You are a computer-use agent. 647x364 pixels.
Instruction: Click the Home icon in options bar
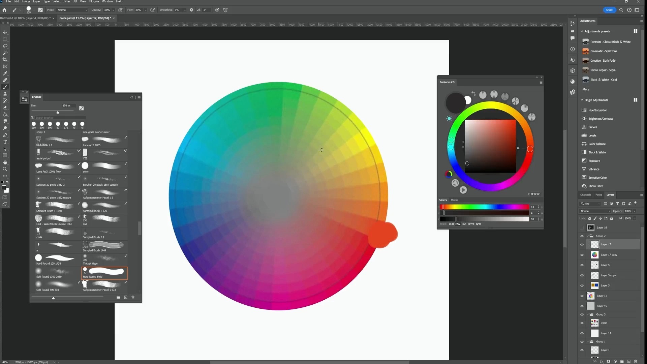coord(4,10)
